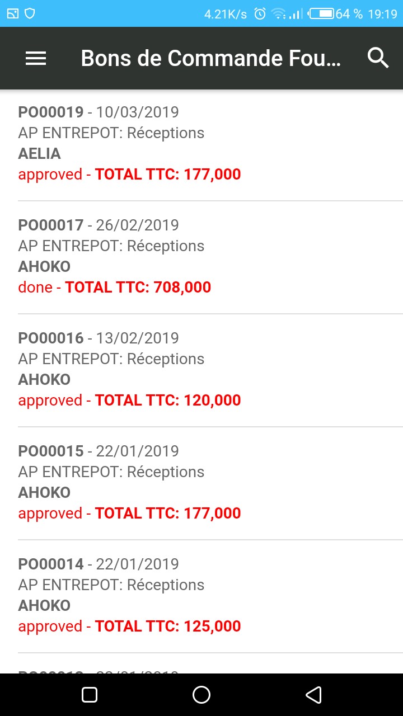Tap the search magnifier icon
The height and width of the screenshot is (716, 403).
(378, 58)
